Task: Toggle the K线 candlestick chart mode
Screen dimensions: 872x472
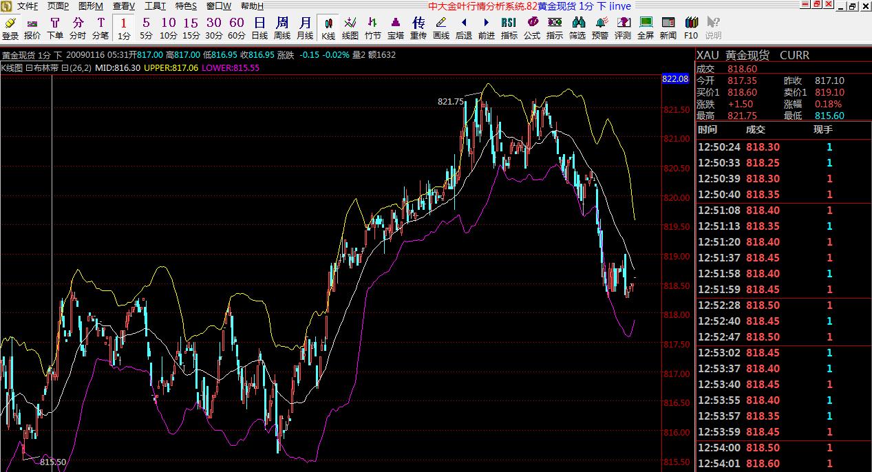Action: [x=328, y=28]
